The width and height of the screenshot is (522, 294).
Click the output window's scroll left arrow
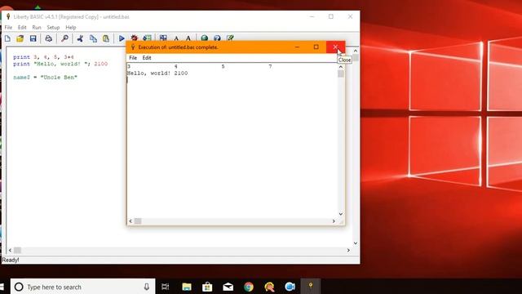(130, 221)
